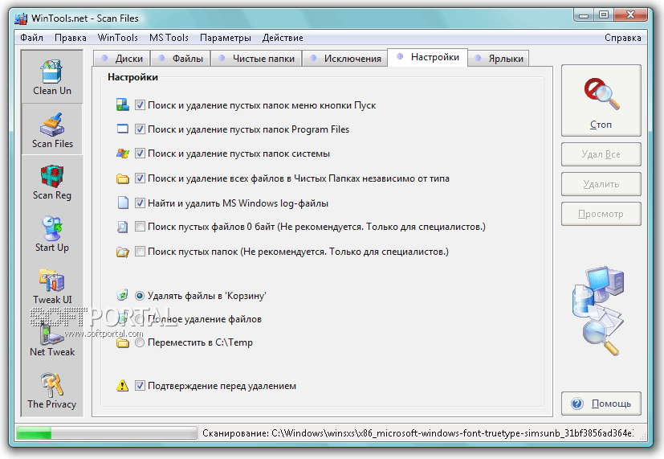664x459 pixels.
Task: Click the folder icon beside Поиск пустых папок
Action: [122, 252]
